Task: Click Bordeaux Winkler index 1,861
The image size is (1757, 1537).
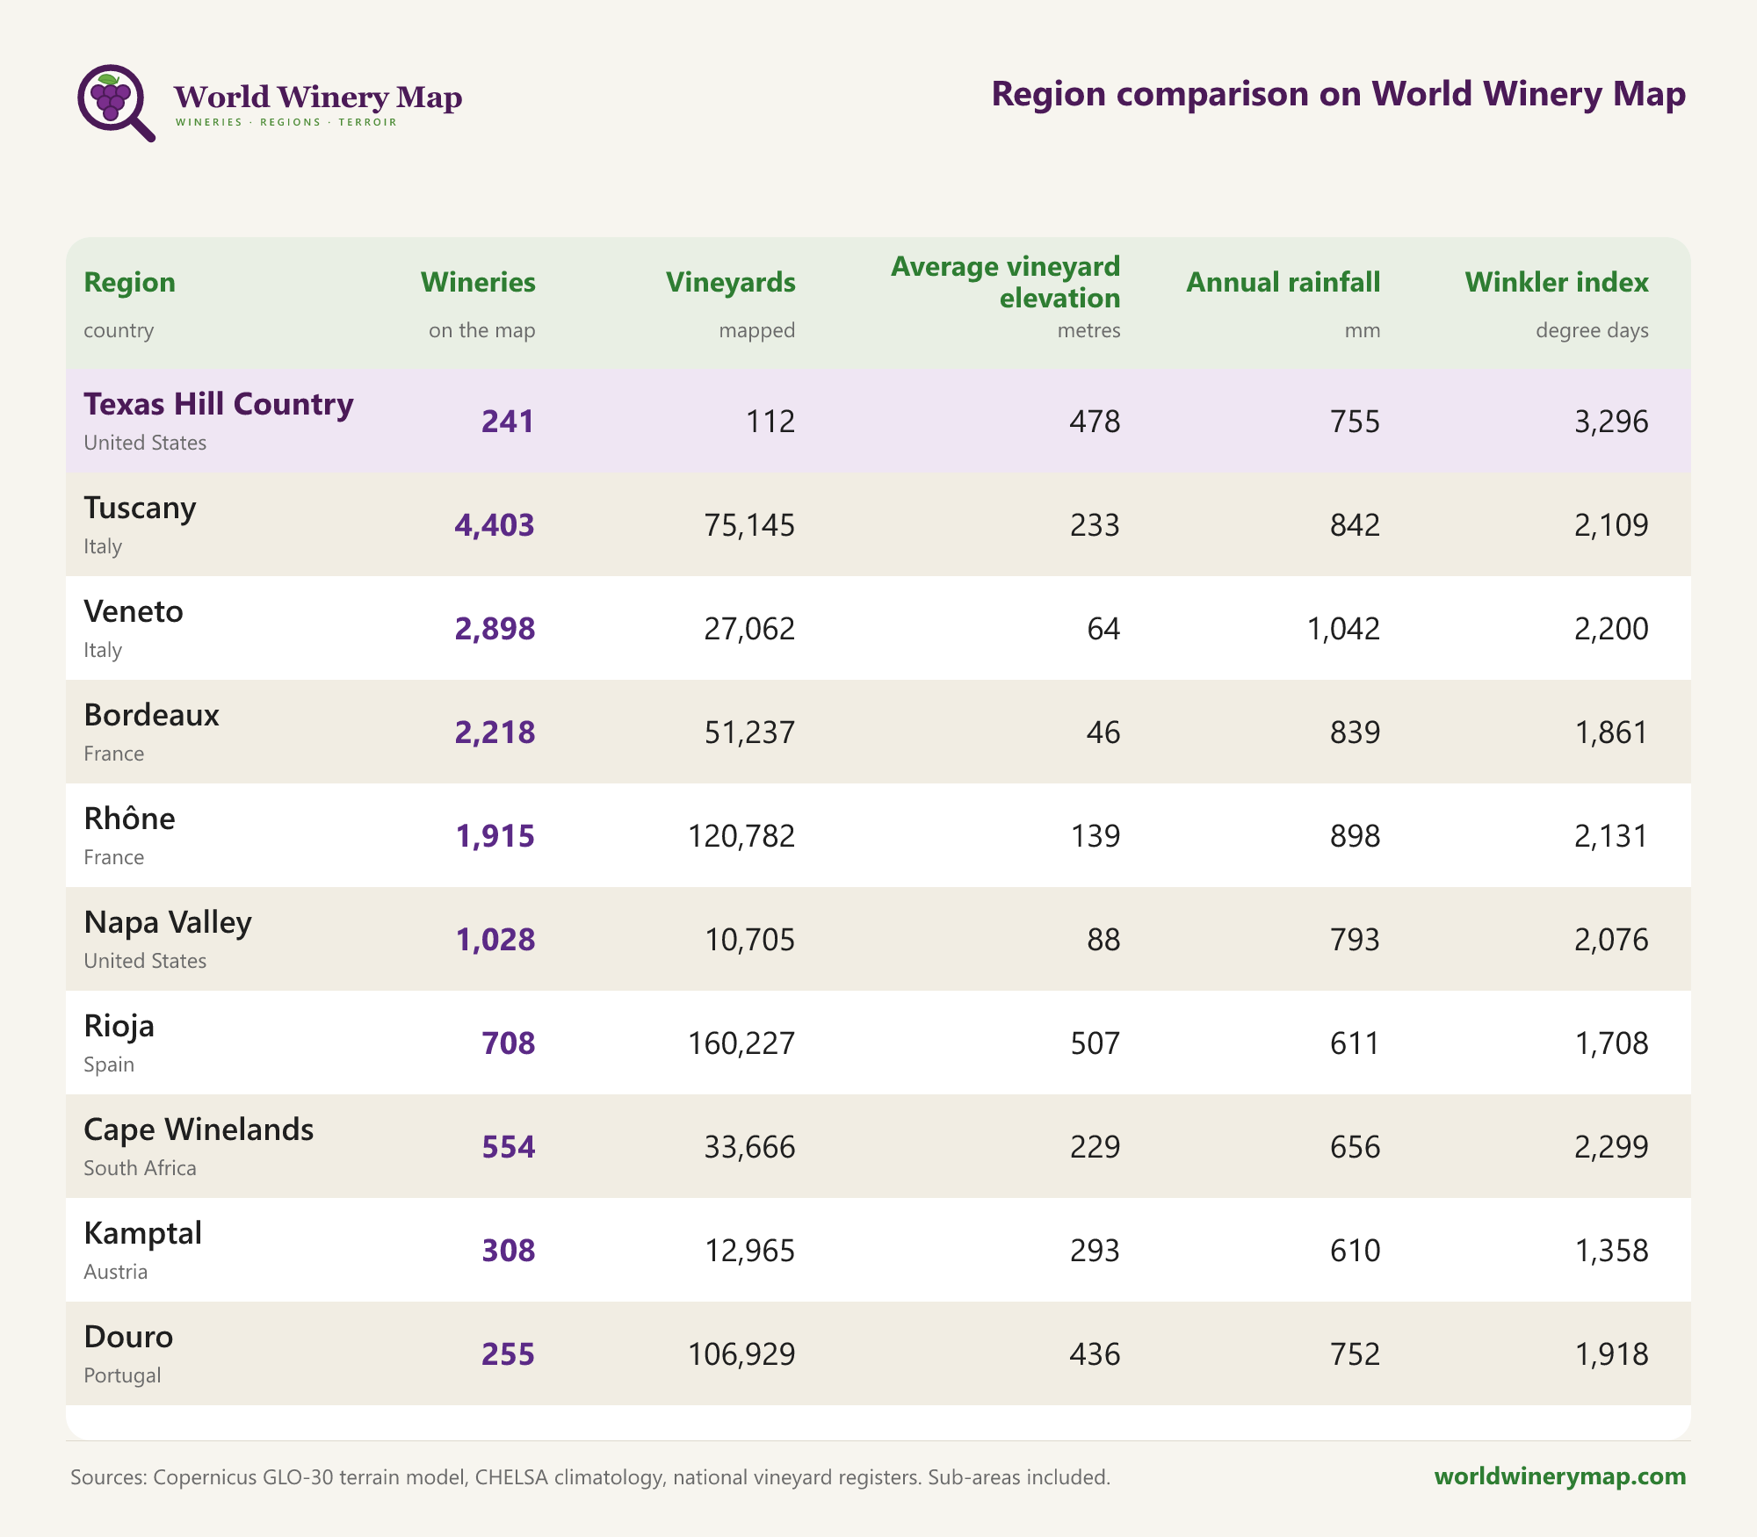Action: [1611, 732]
